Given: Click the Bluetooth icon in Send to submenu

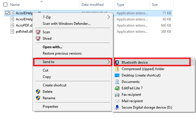Looking at the screenshot, I should (x=117, y=62).
